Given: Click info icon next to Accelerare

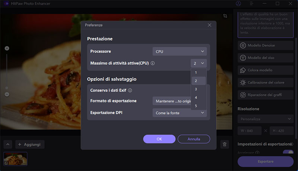Looking at the screenshot, I should click(x=257, y=153).
